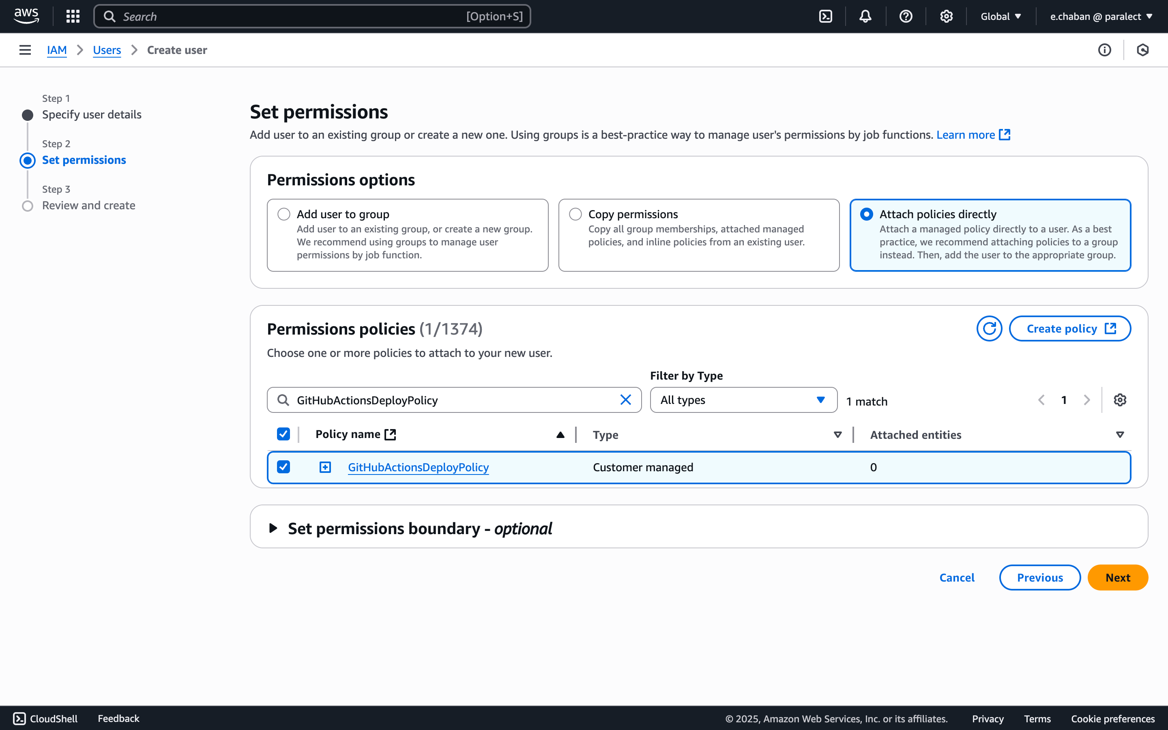Go to Users breadcrumb link

[107, 50]
